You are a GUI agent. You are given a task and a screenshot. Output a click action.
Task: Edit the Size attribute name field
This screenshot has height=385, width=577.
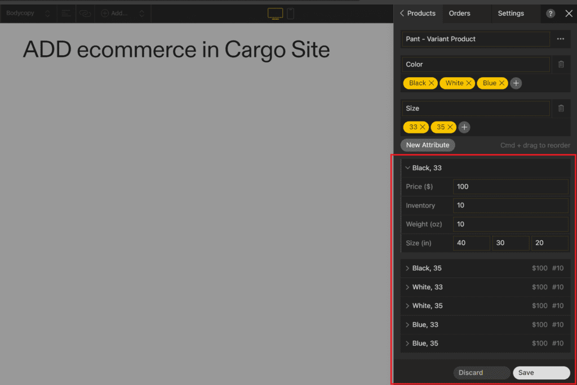[x=476, y=109]
